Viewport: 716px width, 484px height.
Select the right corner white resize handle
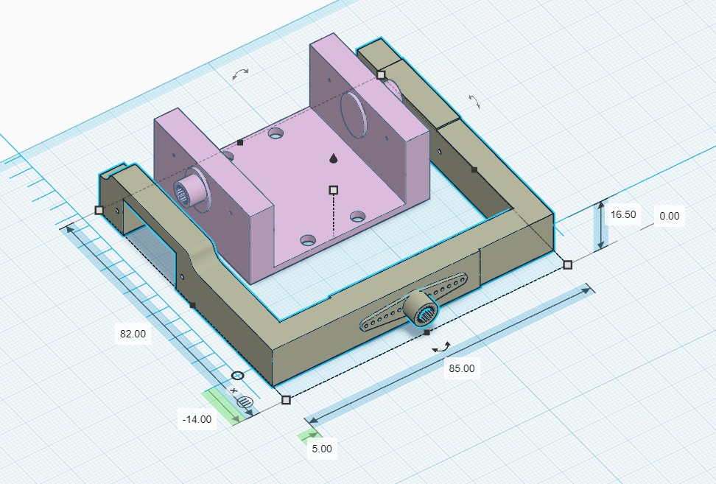click(x=568, y=264)
